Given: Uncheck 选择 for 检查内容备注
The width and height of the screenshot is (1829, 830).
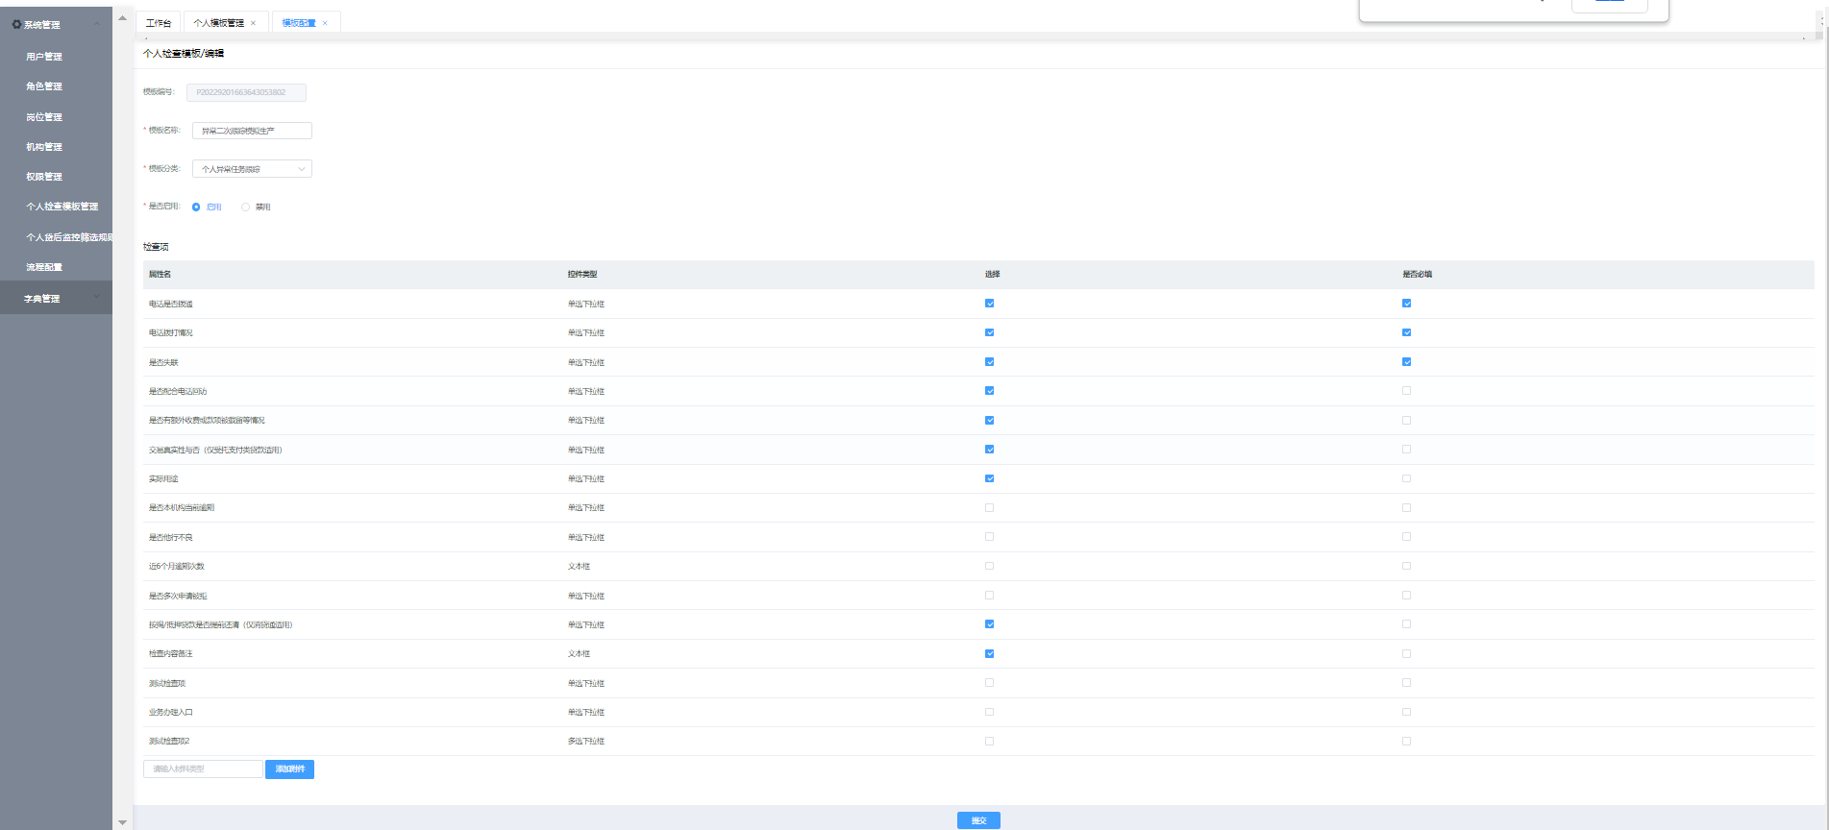Looking at the screenshot, I should (x=989, y=653).
